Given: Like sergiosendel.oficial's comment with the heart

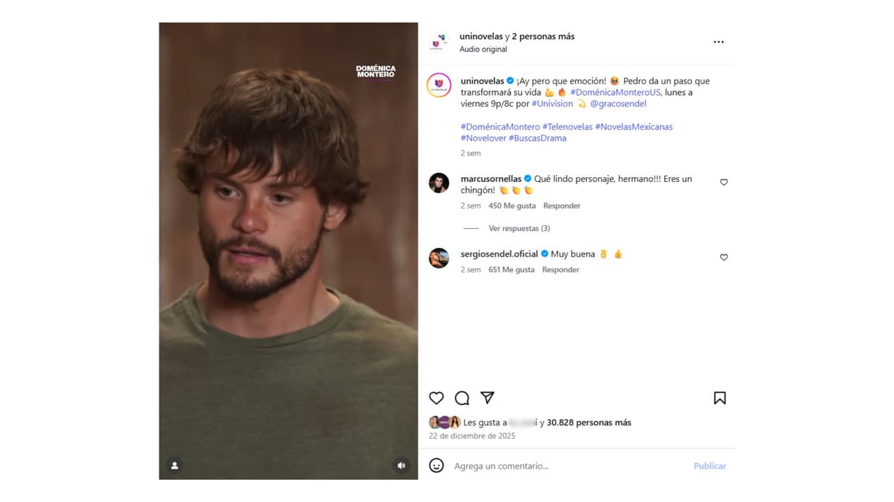Looking at the screenshot, I should click(x=724, y=257).
